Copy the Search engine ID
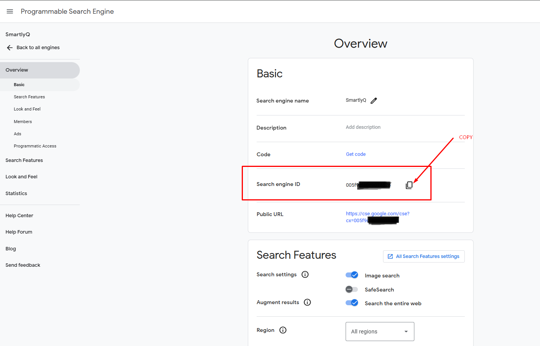This screenshot has width=540, height=346. click(409, 185)
